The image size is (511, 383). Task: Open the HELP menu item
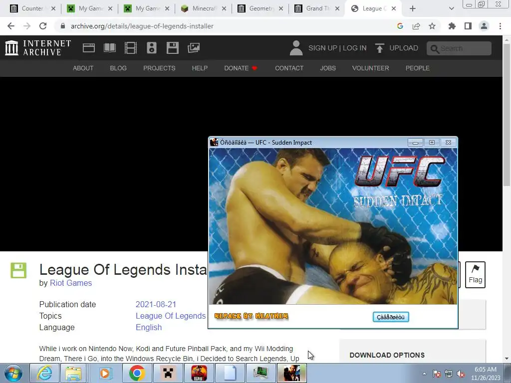point(200,68)
